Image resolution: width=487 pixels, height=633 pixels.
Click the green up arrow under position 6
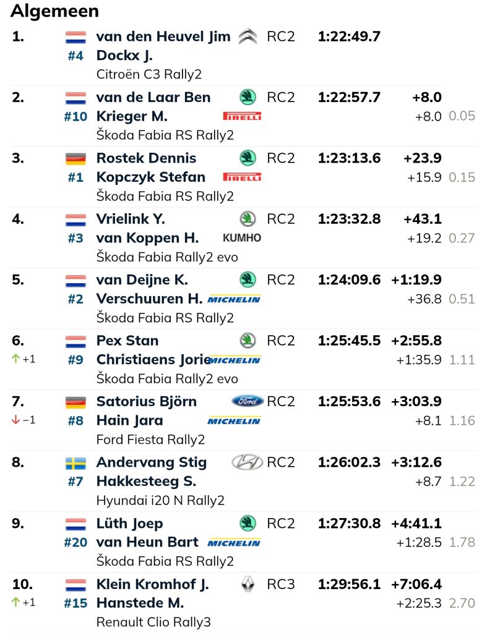[x=15, y=359]
